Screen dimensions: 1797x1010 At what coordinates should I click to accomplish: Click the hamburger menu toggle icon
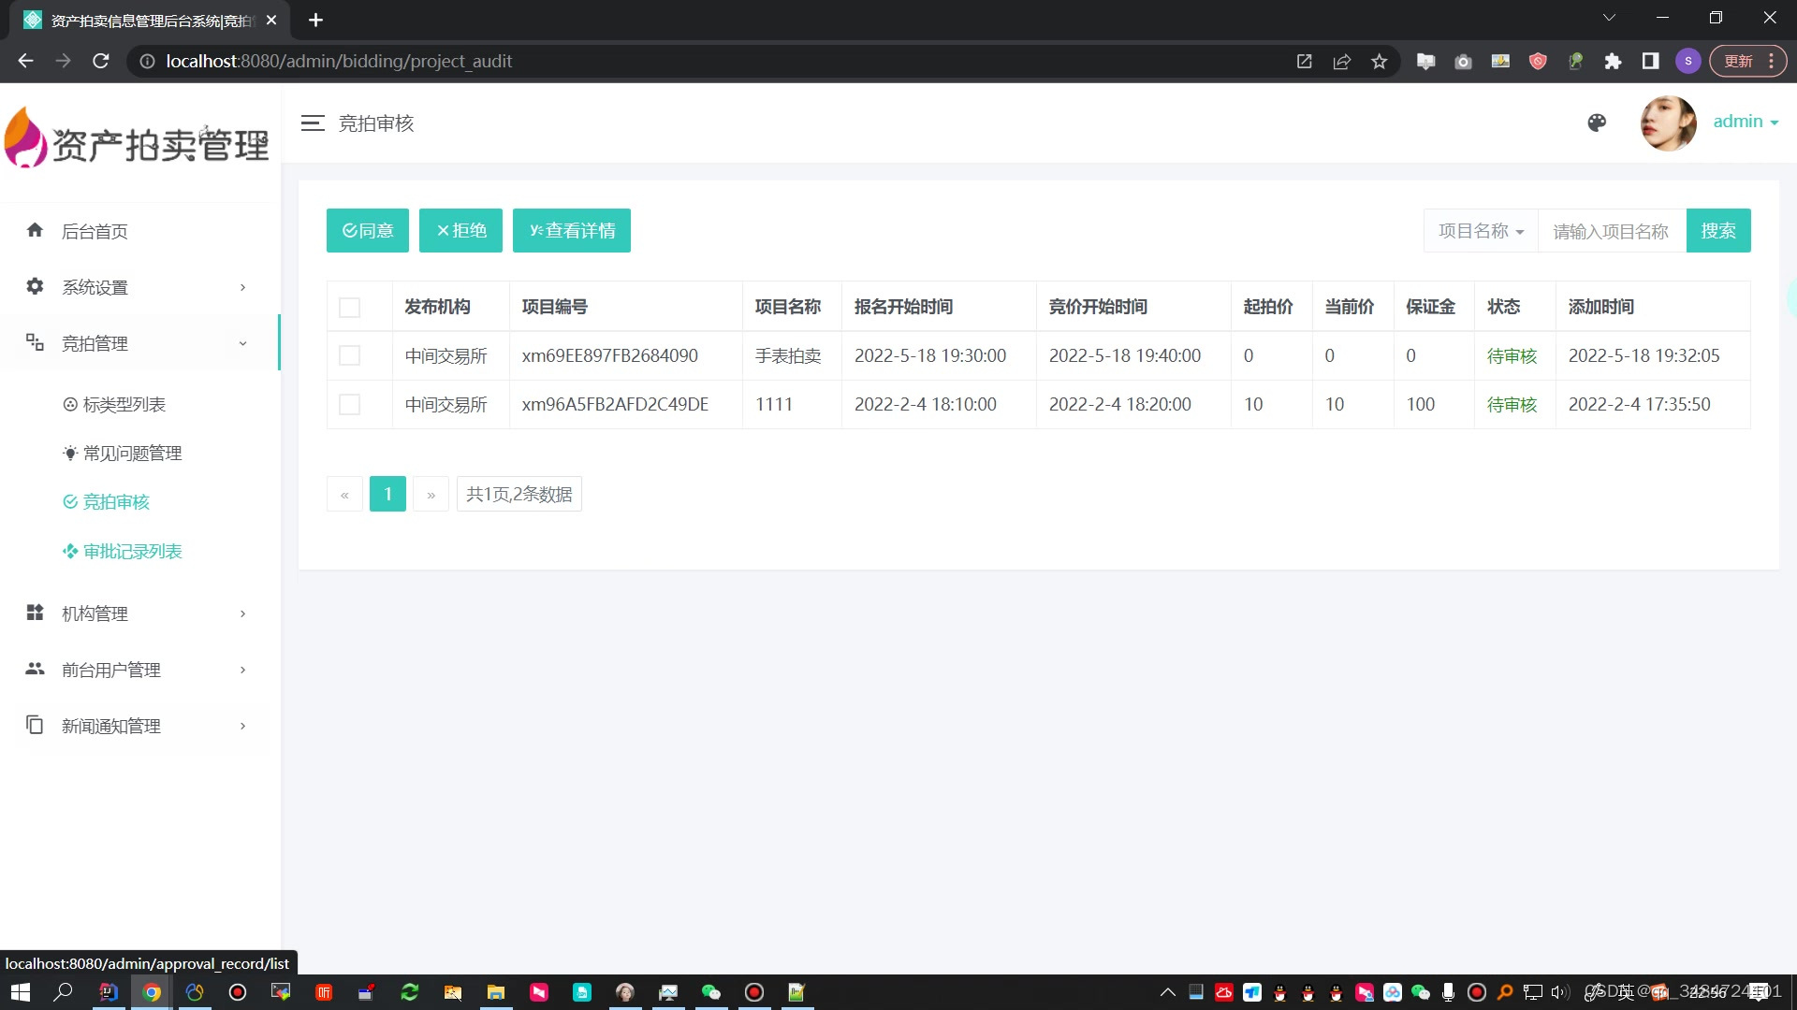pos(313,123)
